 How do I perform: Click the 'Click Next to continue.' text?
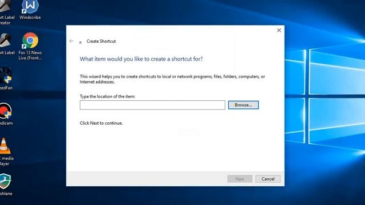(101, 123)
